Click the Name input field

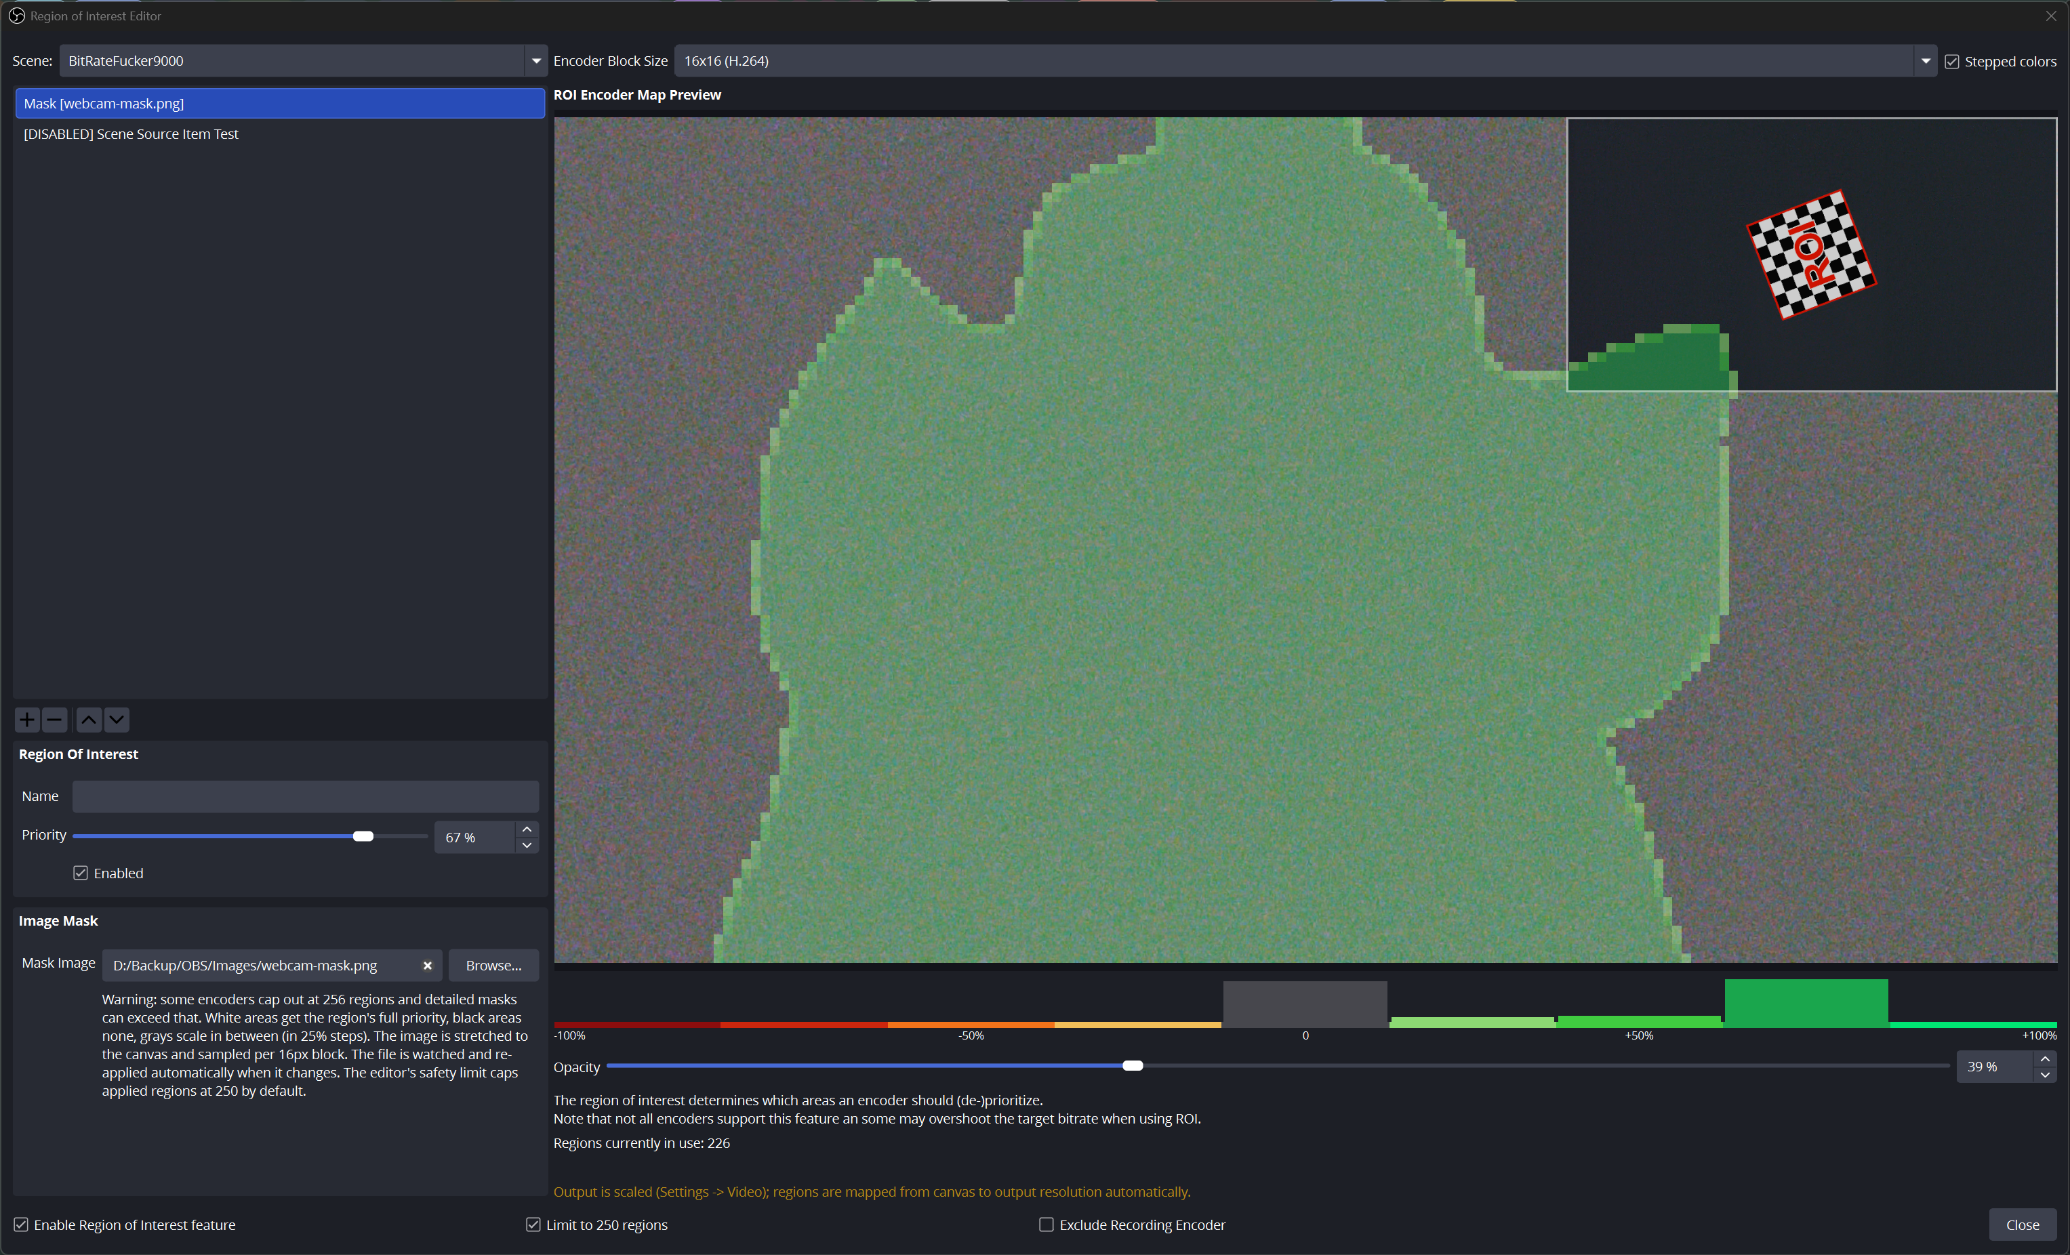[x=306, y=796]
